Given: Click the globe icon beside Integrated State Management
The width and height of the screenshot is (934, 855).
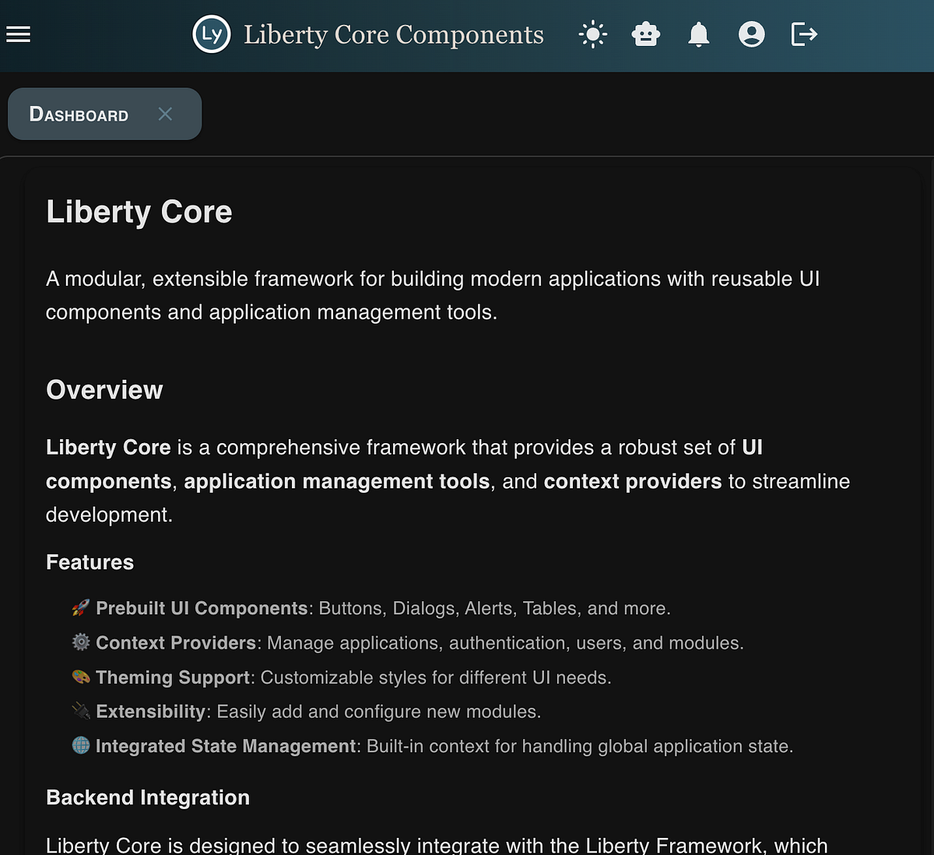Looking at the screenshot, I should pos(80,745).
